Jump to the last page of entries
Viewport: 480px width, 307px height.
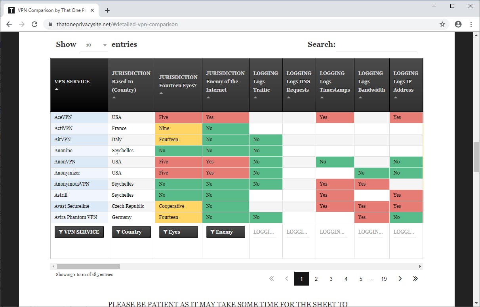(x=415, y=279)
